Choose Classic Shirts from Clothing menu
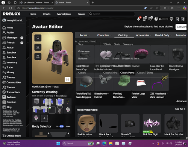Image resolution: width=188 pixels, height=147 pixels. (x=110, y=73)
